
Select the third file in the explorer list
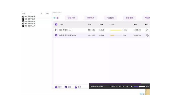tap(29, 21)
